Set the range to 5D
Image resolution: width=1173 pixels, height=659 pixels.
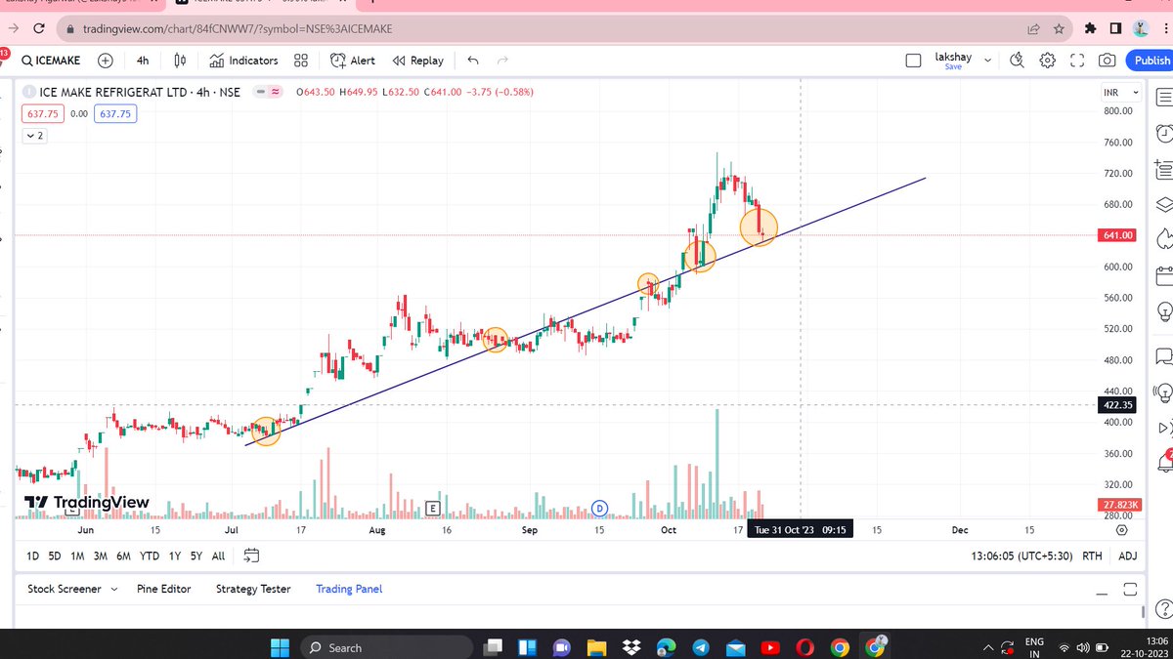click(x=55, y=556)
